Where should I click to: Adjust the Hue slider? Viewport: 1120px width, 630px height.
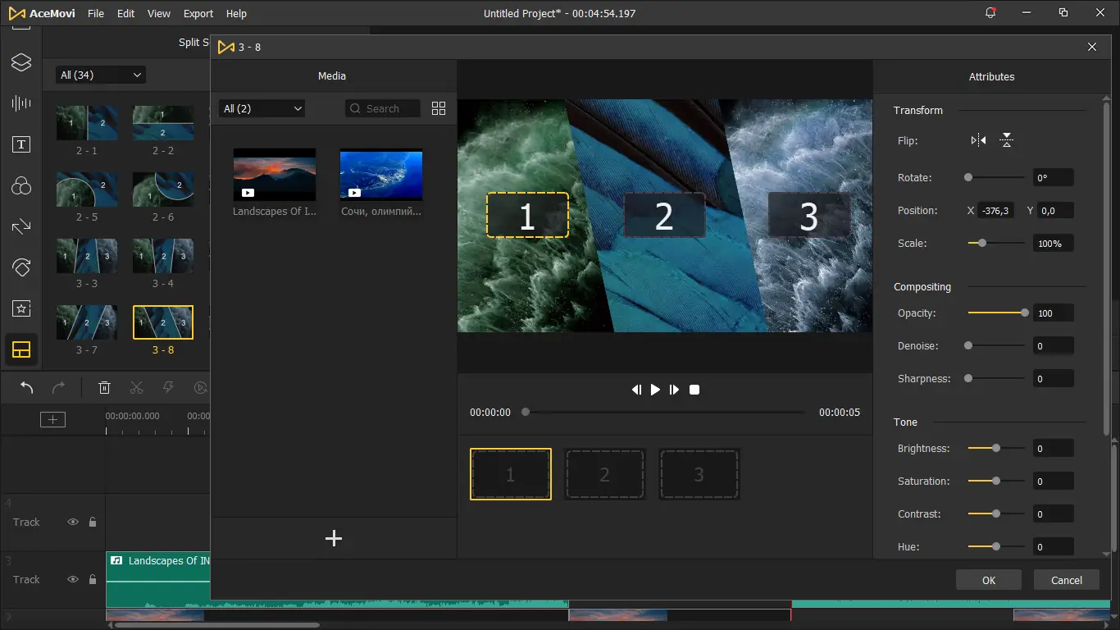(x=996, y=546)
